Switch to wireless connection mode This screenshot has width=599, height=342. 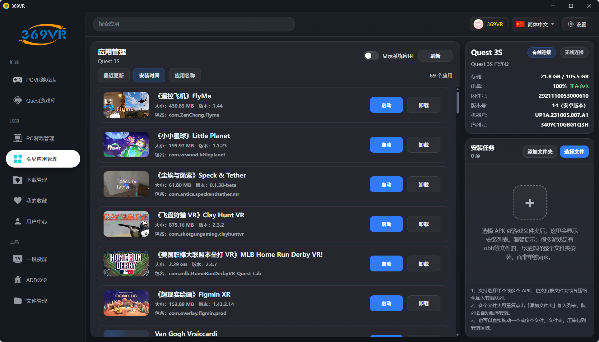(x=574, y=53)
